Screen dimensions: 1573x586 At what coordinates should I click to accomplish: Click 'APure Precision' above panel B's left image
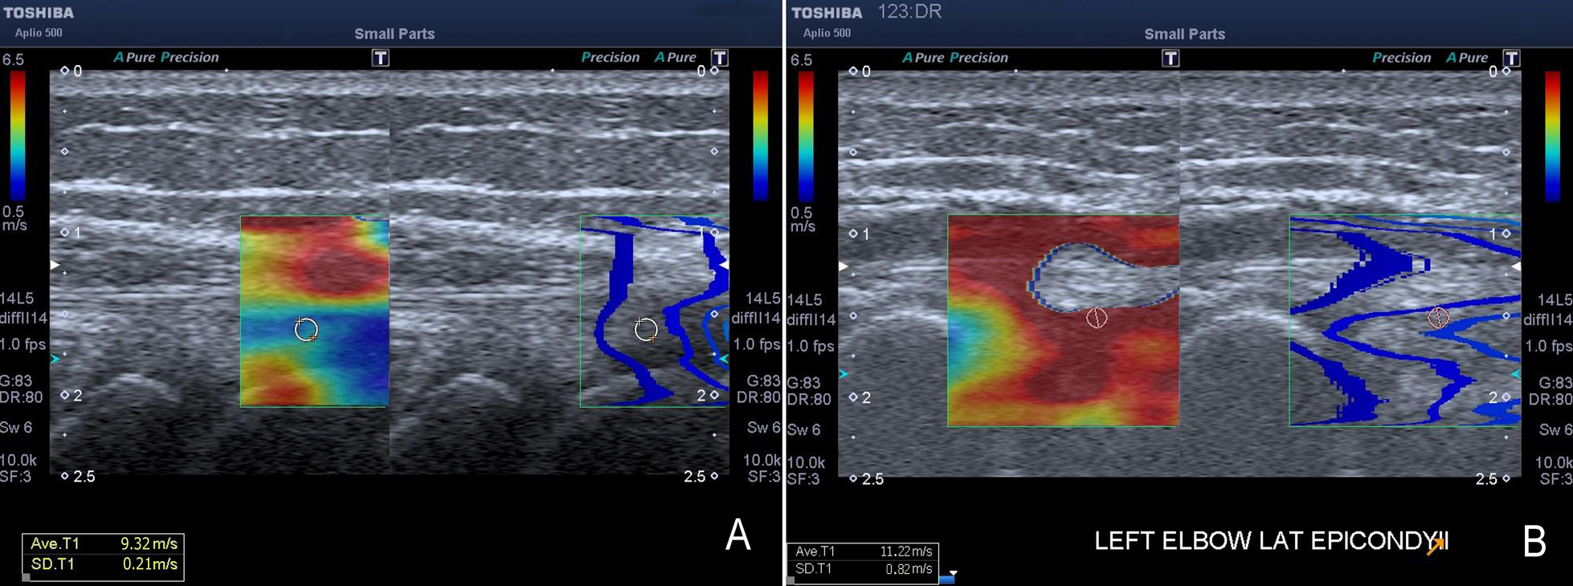(955, 57)
